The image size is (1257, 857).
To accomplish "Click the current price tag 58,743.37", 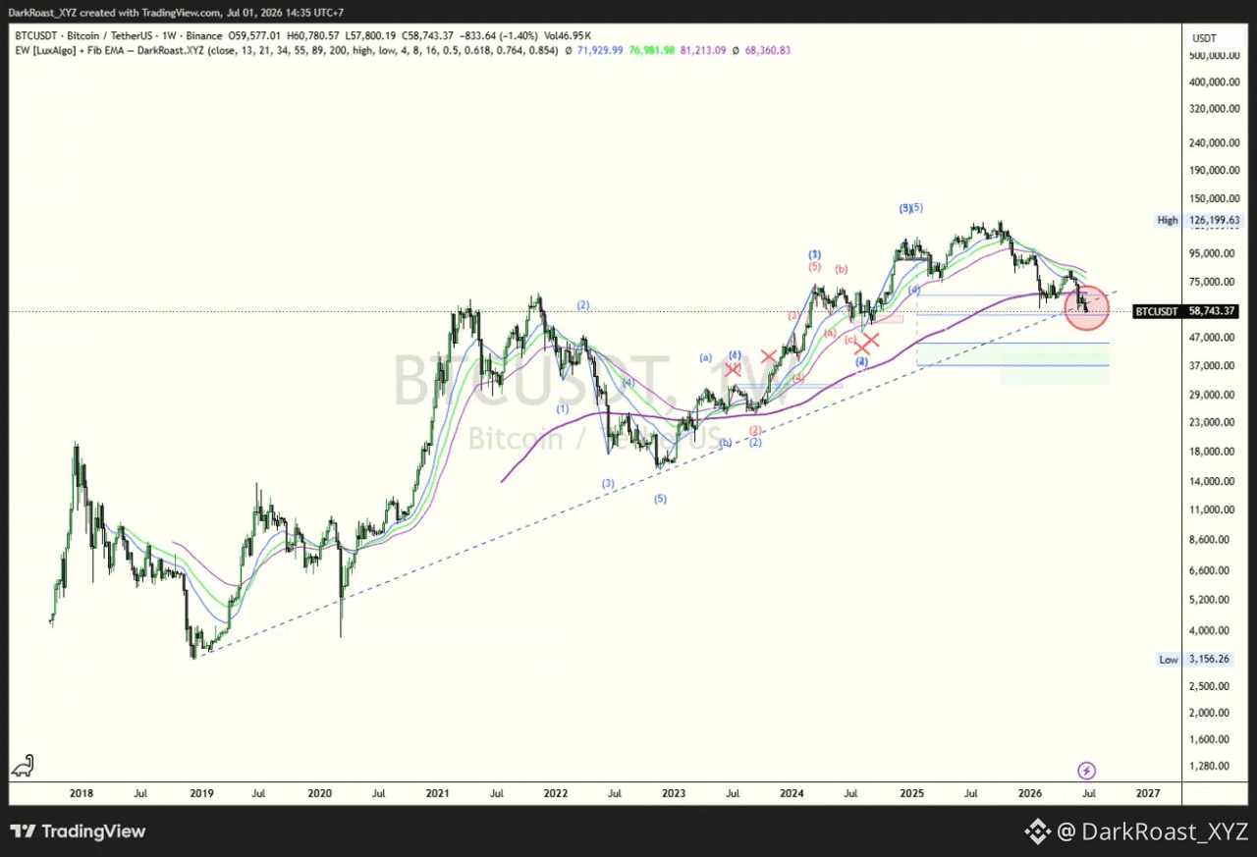I will (x=1211, y=311).
